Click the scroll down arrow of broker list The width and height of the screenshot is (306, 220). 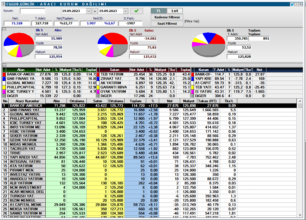tap(300, 215)
